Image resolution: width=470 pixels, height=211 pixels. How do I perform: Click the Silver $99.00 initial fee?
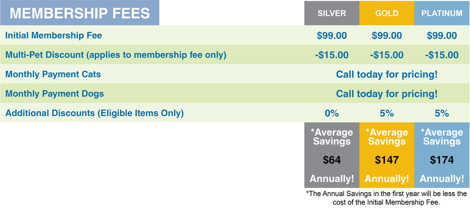pos(332,36)
